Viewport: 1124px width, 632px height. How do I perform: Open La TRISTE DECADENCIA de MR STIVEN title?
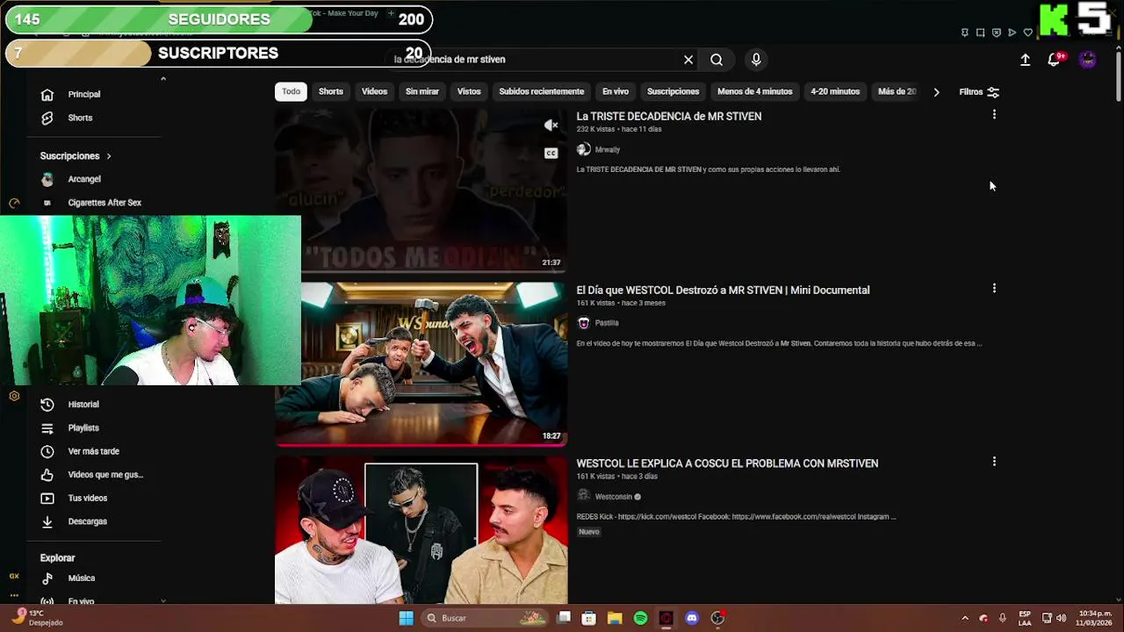tap(669, 116)
